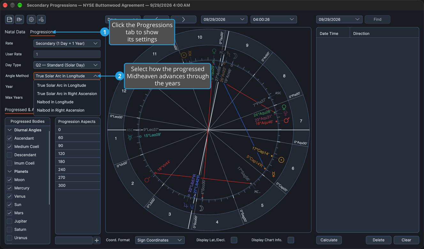Image resolution: width=424 pixels, height=249 pixels.
Task: Collapse the Planets group
Action: pyautogui.click(x=10, y=172)
